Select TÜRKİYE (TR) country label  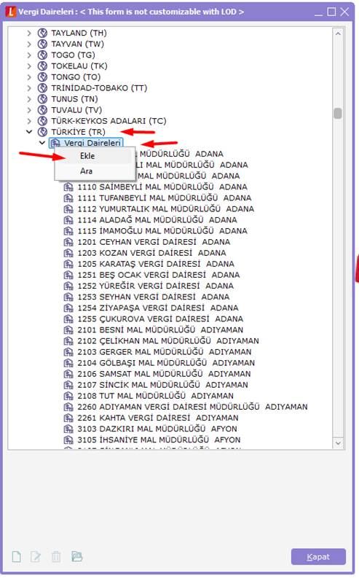pyautogui.click(x=79, y=132)
